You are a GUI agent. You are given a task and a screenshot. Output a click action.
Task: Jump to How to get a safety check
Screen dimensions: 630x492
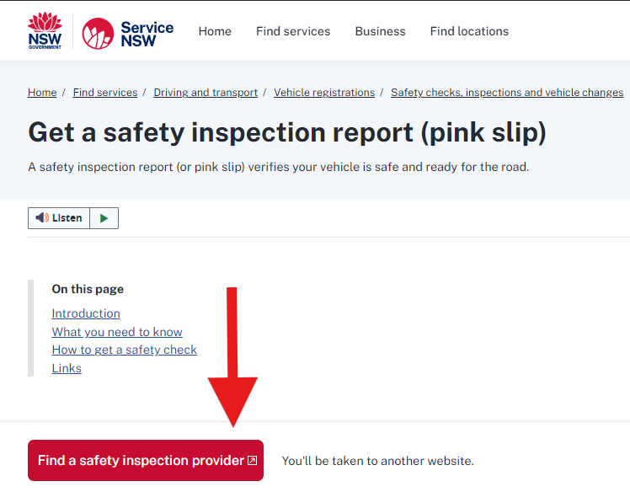pos(124,350)
